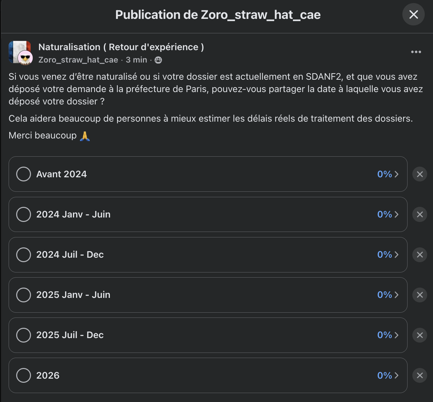Remove the '2026' poll option
This screenshot has width=433, height=402.
(420, 376)
